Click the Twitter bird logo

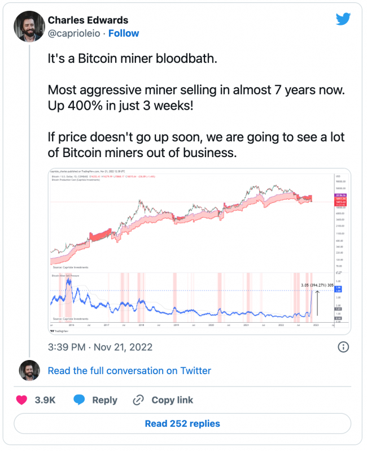click(x=343, y=19)
